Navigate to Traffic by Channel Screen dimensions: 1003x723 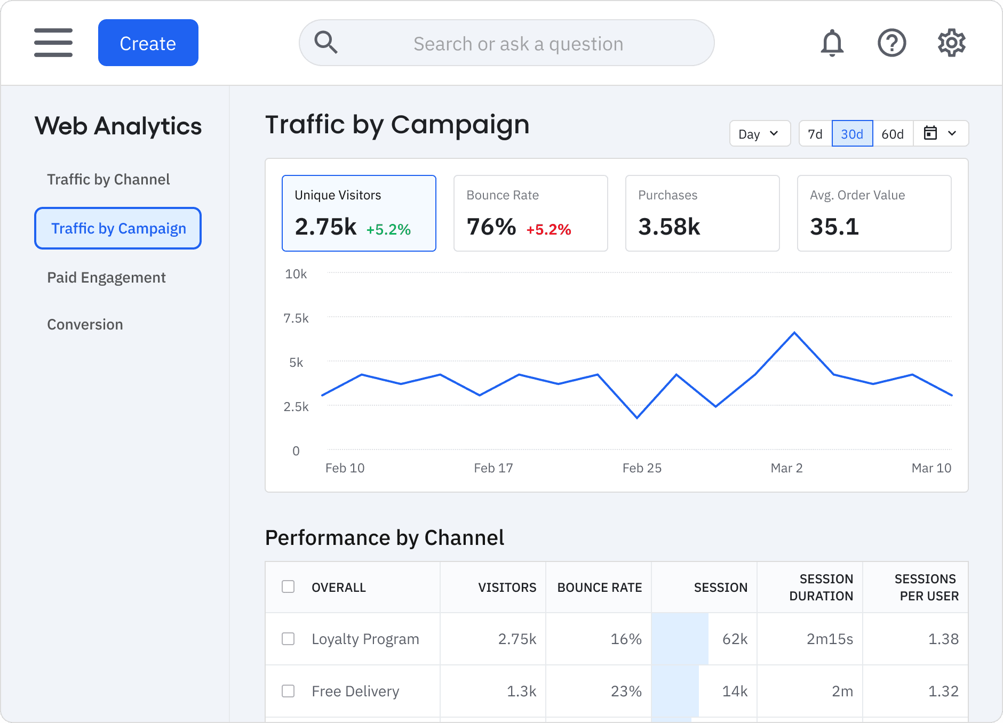108,179
